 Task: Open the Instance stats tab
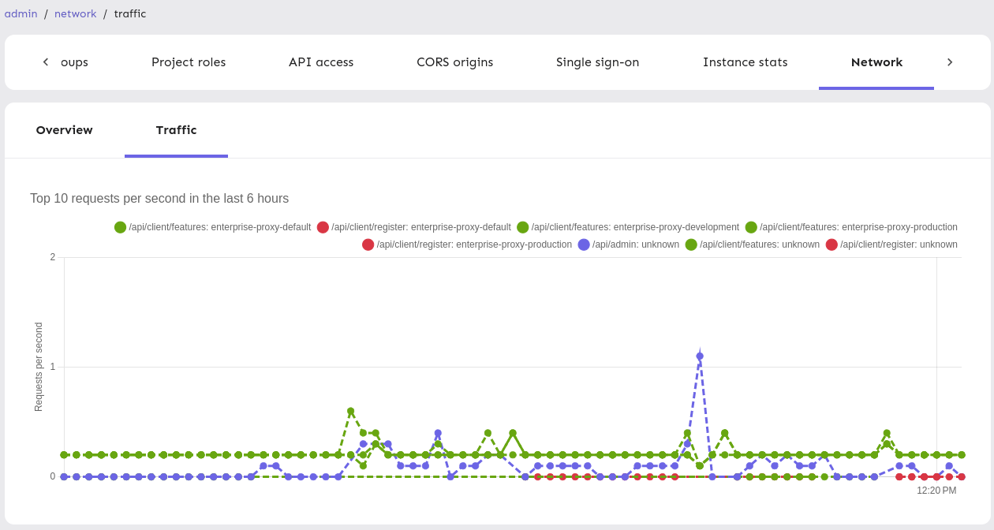745,62
